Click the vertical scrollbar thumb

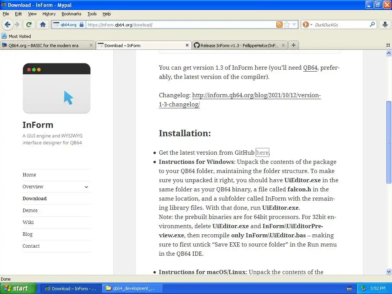click(389, 142)
